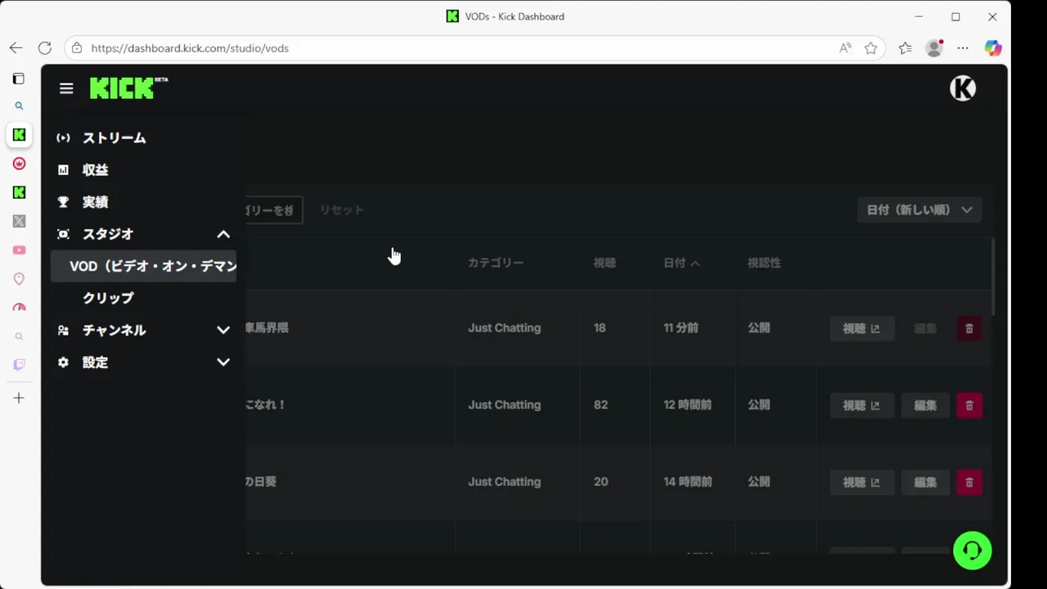The height and width of the screenshot is (589, 1047).
Task: Click the リセット filter button
Action: click(x=342, y=210)
